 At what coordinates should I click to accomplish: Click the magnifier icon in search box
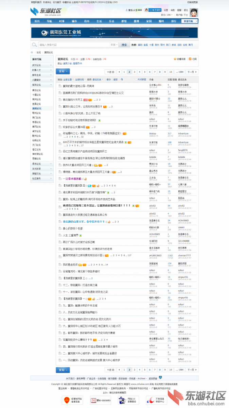click(34, 45)
